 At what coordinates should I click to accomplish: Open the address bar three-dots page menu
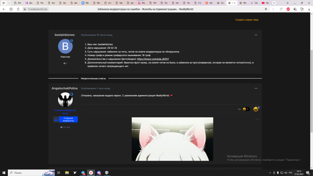pos(273,9)
